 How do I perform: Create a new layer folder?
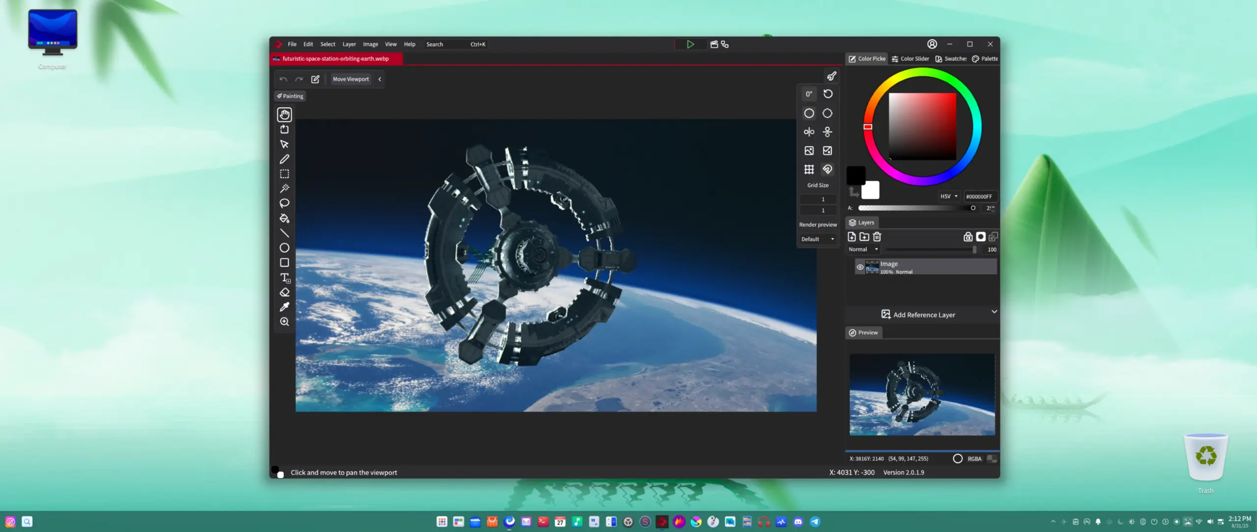click(864, 237)
